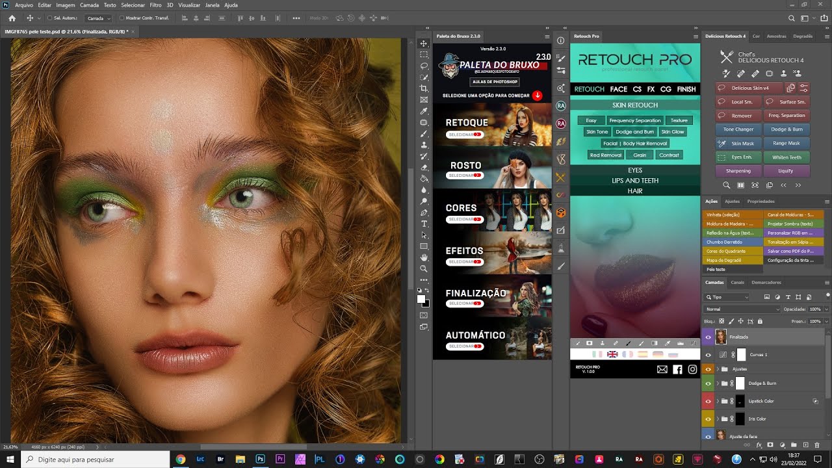Hide the Curvas 1 layer
The height and width of the screenshot is (468, 832).
(708, 354)
